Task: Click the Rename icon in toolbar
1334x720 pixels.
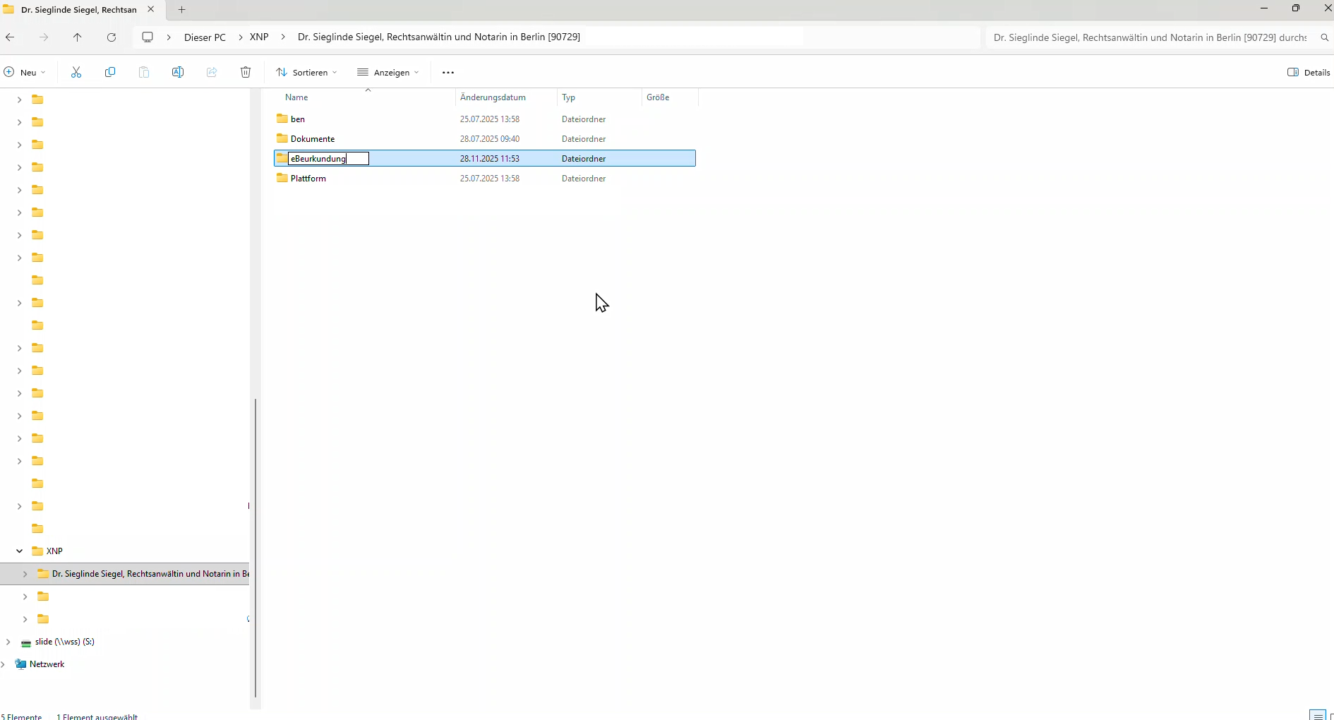Action: click(x=178, y=72)
